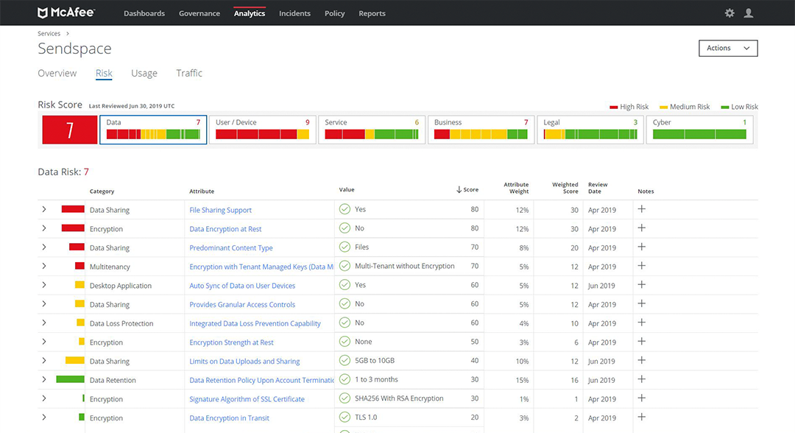Open the Actions dropdown
The width and height of the screenshot is (795, 433).
(728, 48)
